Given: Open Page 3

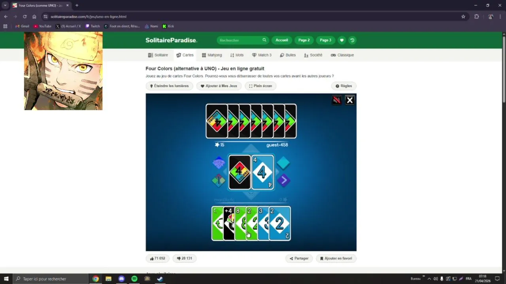Looking at the screenshot, I should 325,40.
